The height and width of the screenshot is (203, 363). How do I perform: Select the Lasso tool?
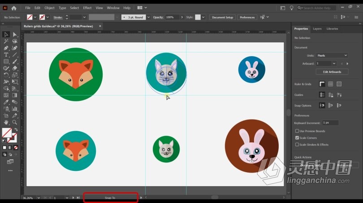click(15, 41)
